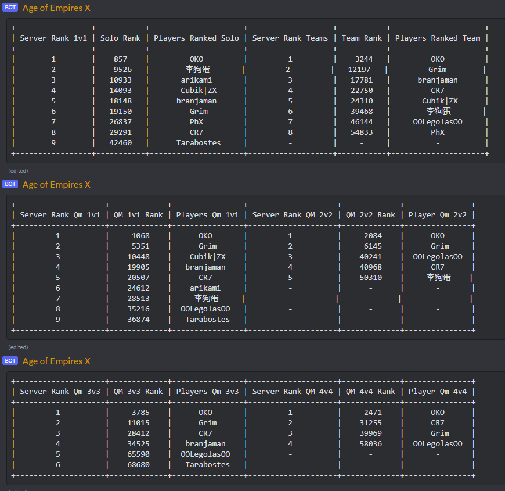Click the QM 3v3 Rank column header
The width and height of the screenshot is (505, 491).
pos(138,392)
